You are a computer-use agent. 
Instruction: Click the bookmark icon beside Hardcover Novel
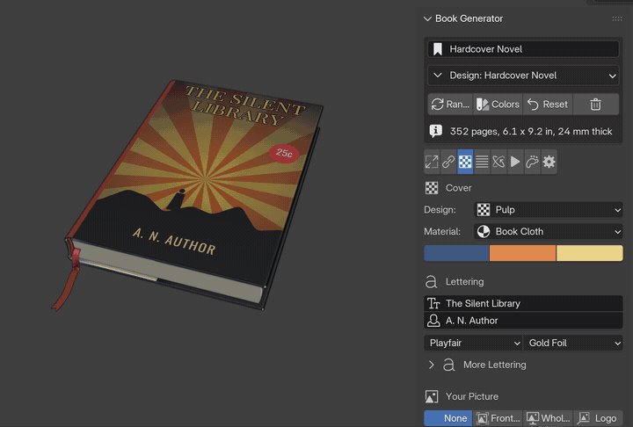point(438,49)
